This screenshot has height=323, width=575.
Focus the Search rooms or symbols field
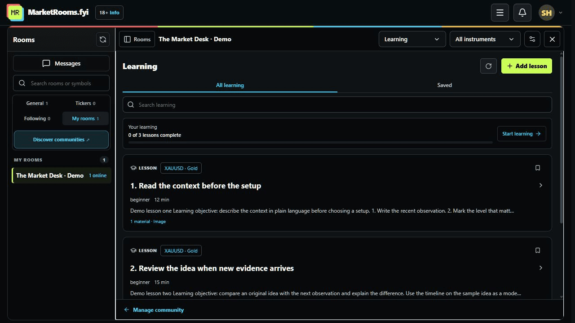pos(61,83)
